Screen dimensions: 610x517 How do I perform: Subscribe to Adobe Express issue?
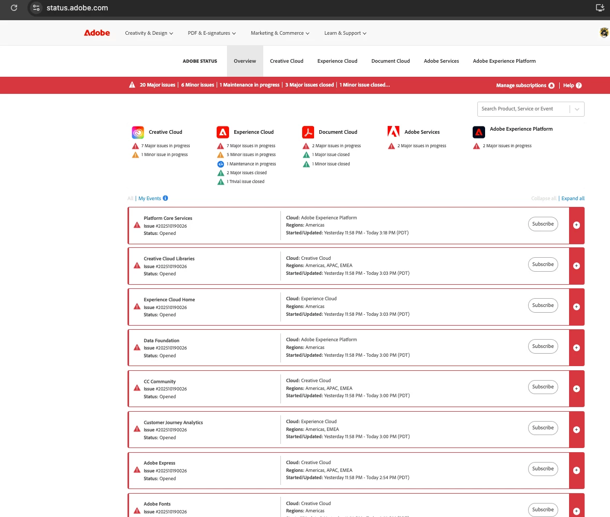pyautogui.click(x=543, y=469)
